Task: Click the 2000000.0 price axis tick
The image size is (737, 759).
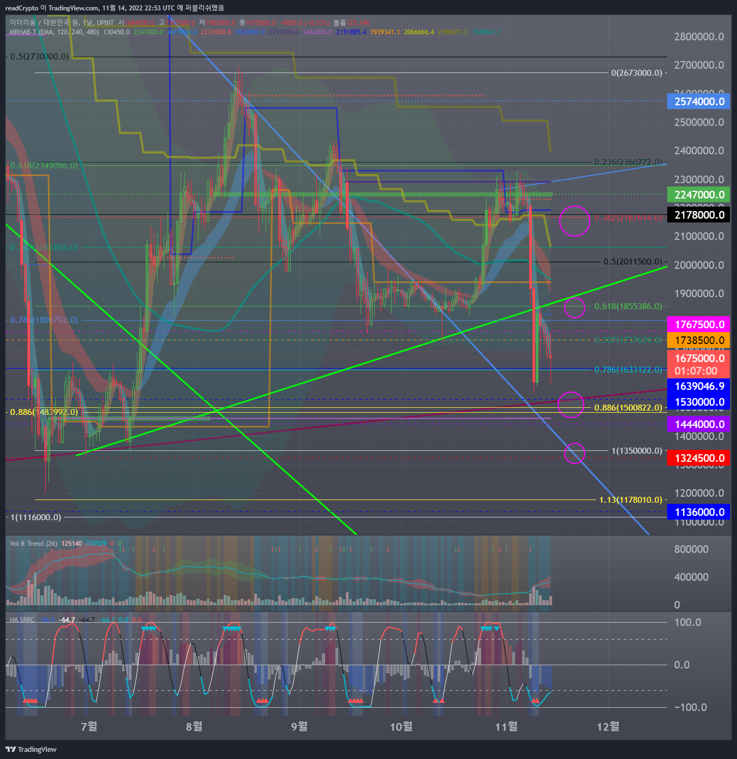Action: pyautogui.click(x=699, y=265)
